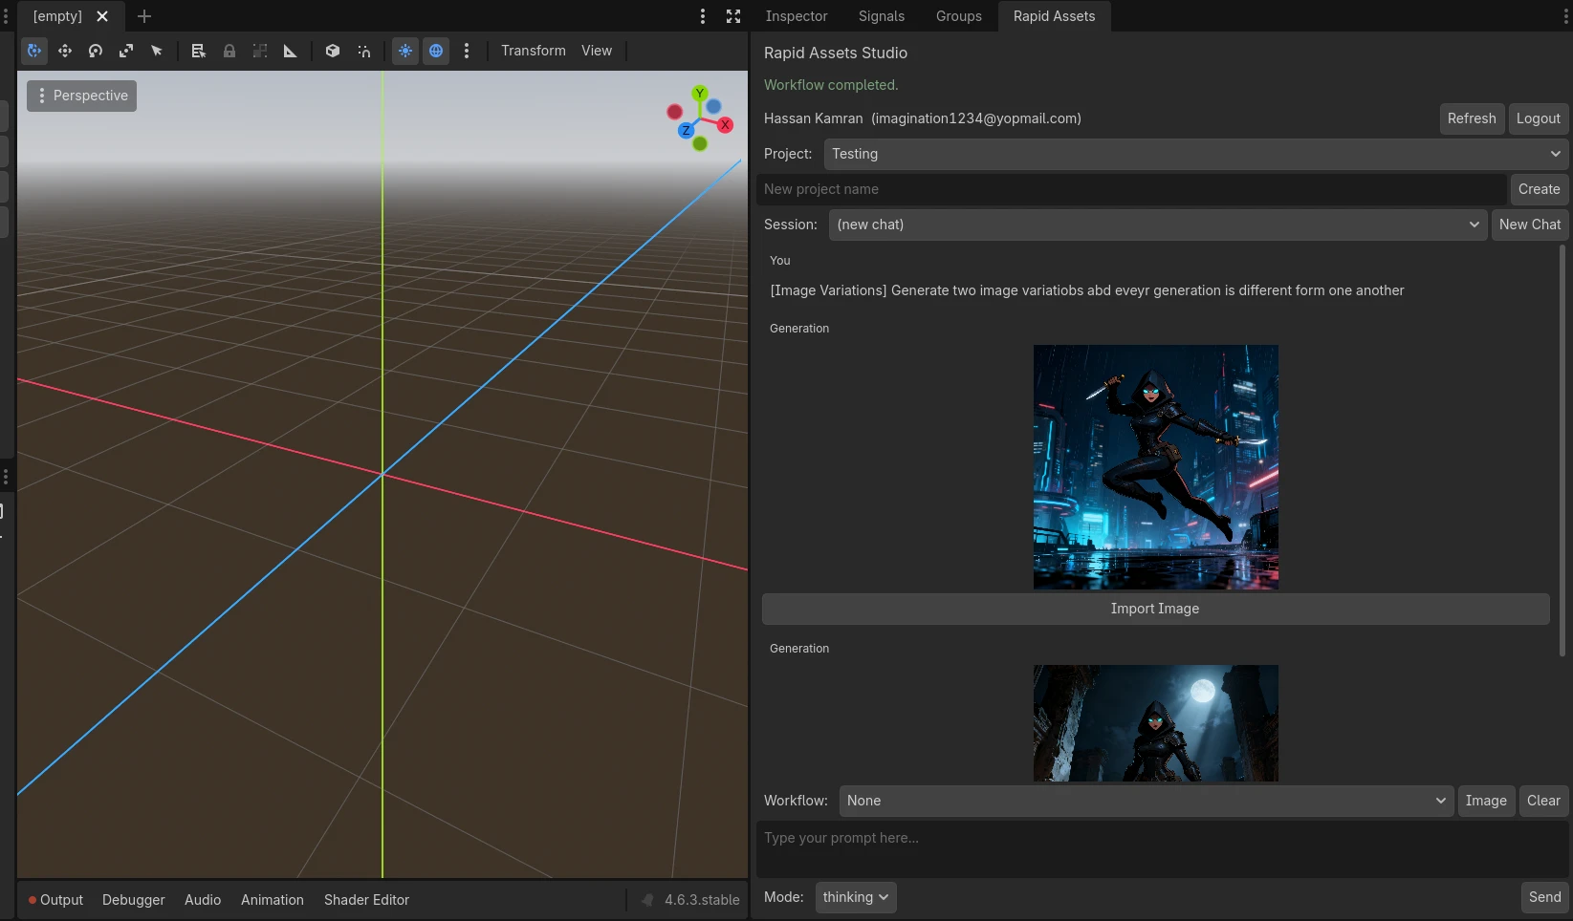Click the first generated ninja image
Screen dimensions: 1573x921
[x=1156, y=467]
